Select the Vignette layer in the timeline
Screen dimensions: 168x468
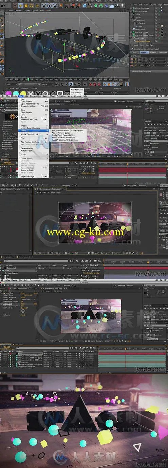22,268
